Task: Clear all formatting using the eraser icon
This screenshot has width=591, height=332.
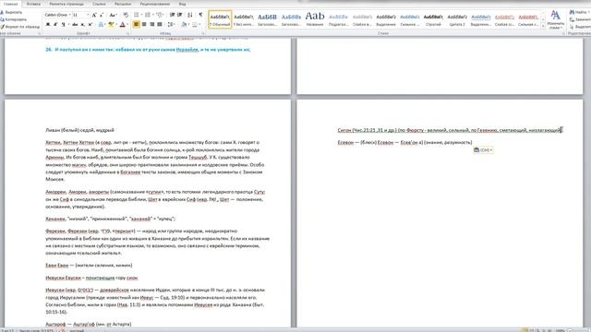Action: (x=126, y=15)
